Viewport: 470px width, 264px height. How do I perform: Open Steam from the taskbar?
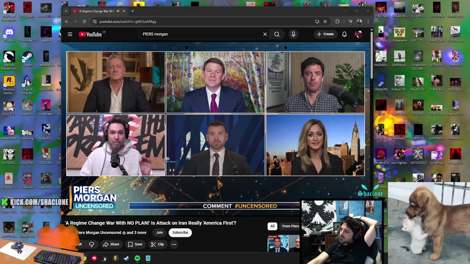pos(126,258)
